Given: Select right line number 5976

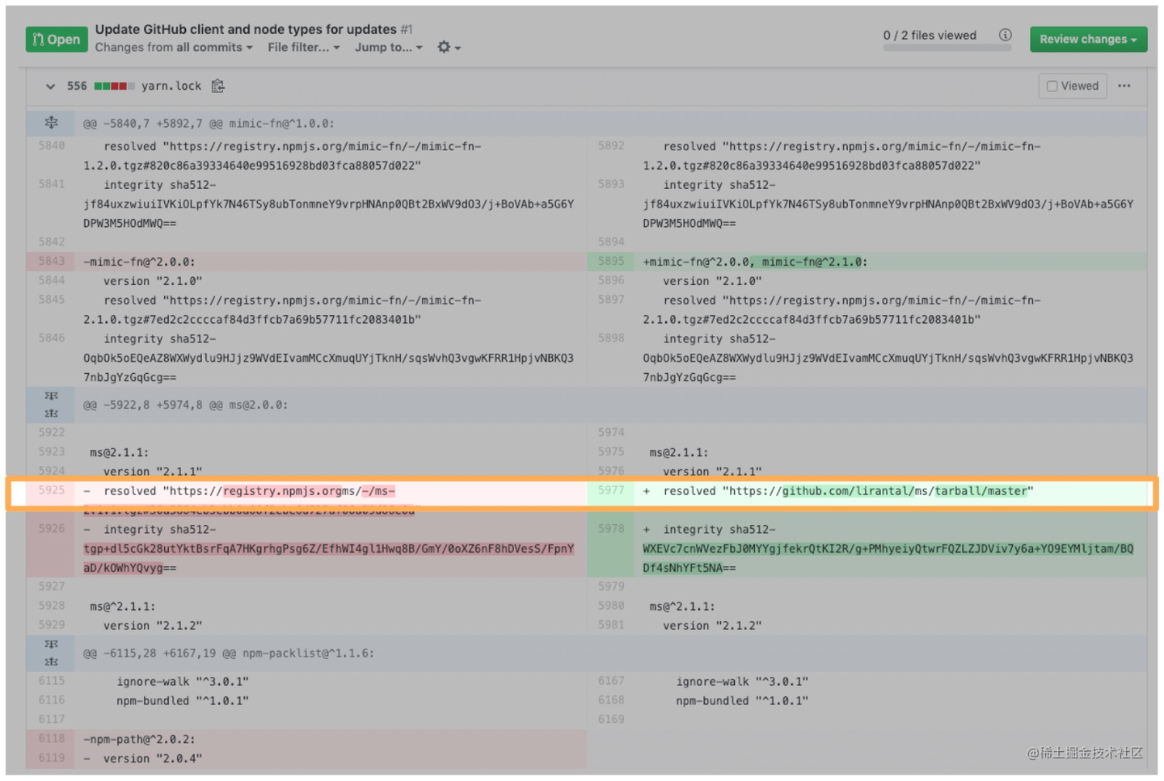Looking at the screenshot, I should tap(611, 471).
